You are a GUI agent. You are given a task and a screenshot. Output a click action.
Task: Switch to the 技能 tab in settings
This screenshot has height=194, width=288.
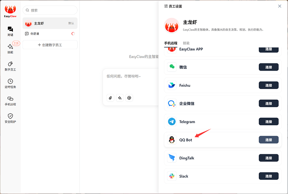click(x=186, y=43)
